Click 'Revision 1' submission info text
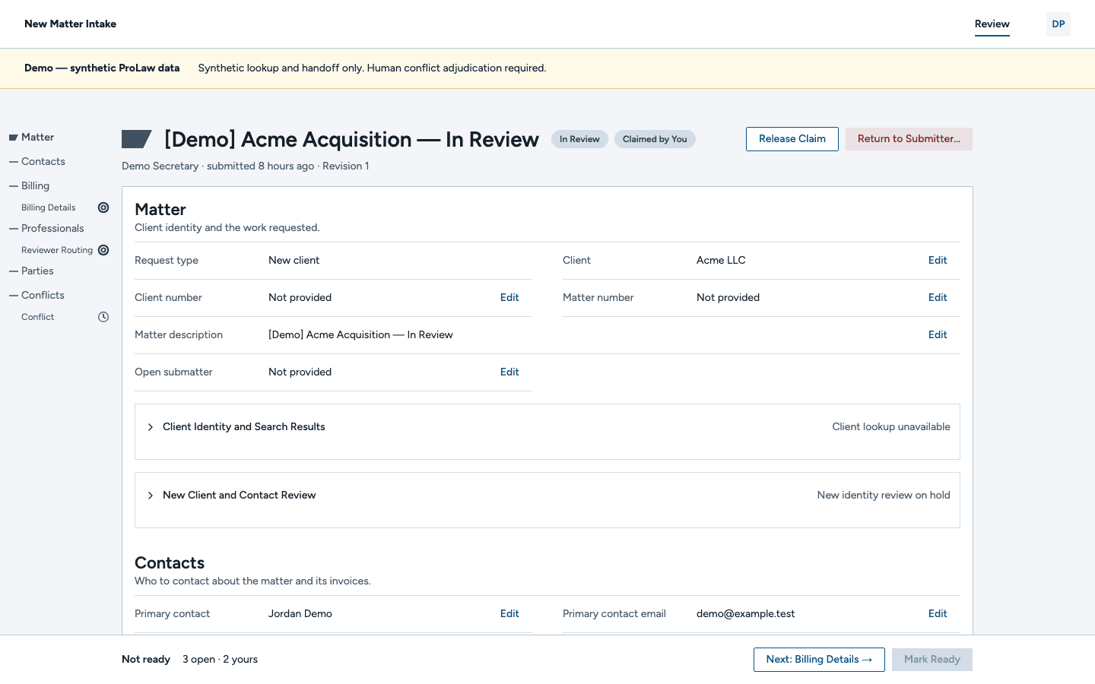 (346, 166)
